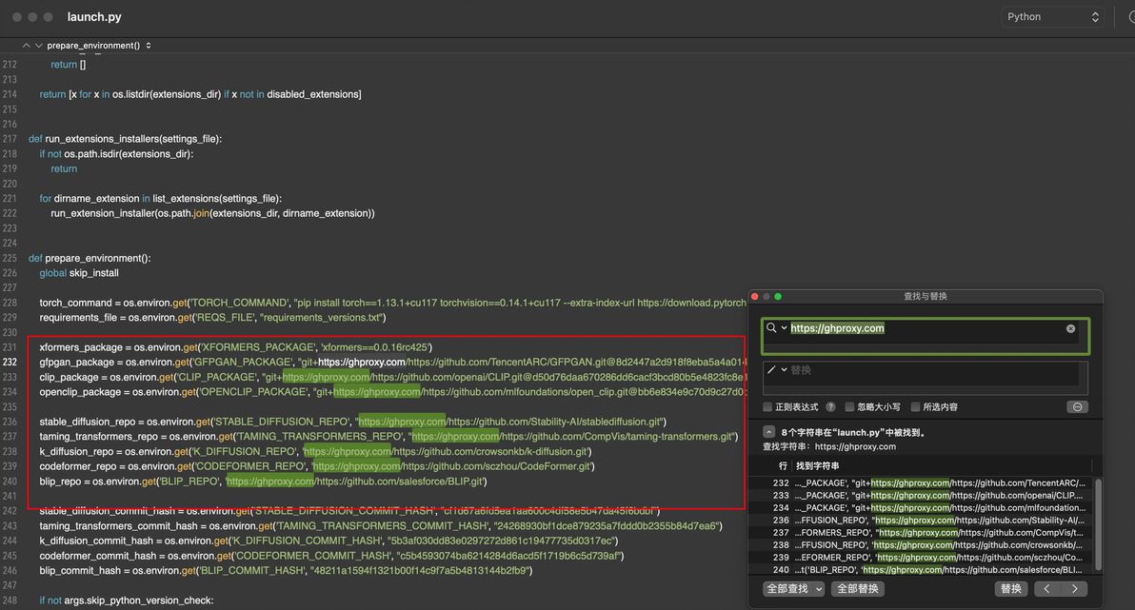
Task: Click the k_diffusion_repo assignment line
Action: tap(315, 451)
